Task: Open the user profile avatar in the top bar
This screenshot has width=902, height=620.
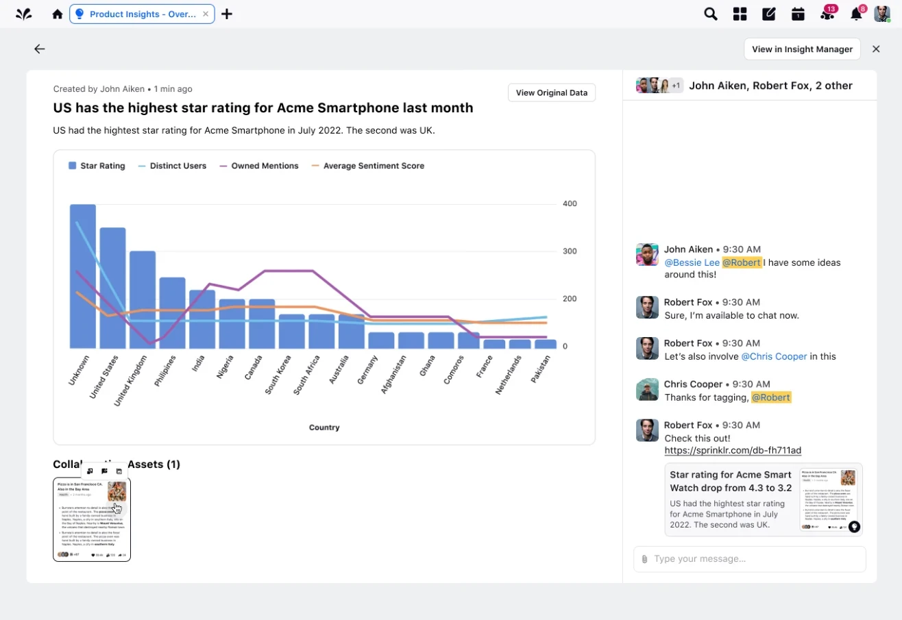Action: click(882, 14)
